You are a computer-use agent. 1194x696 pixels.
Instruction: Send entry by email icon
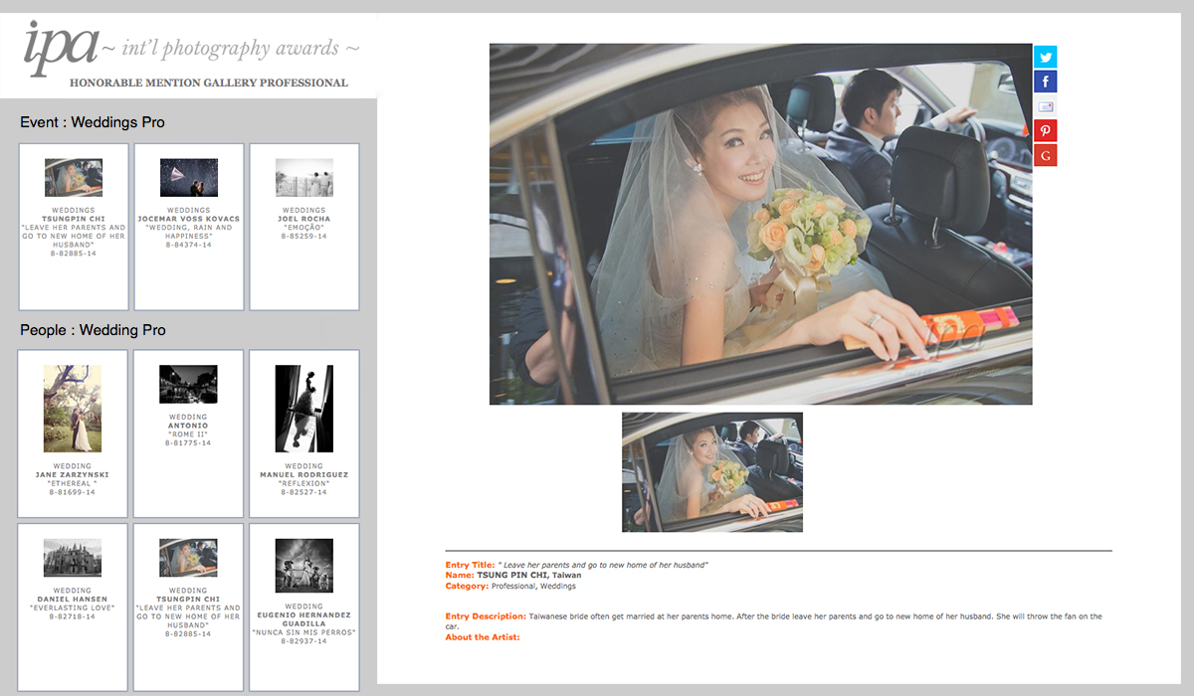(x=1045, y=106)
